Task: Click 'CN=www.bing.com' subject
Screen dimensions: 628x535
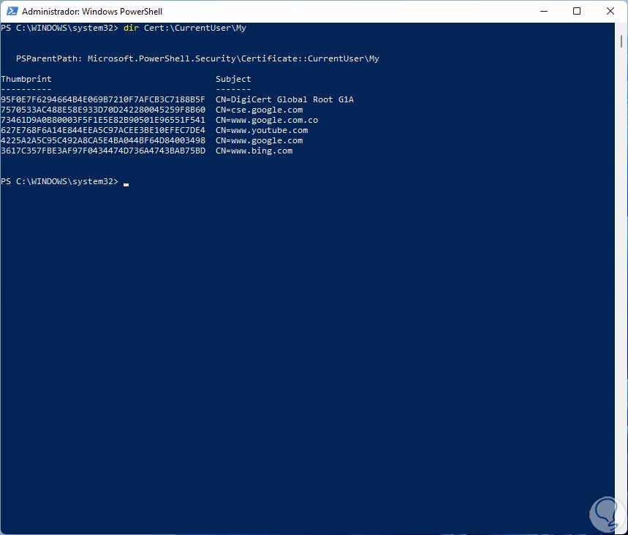Action: tap(254, 151)
